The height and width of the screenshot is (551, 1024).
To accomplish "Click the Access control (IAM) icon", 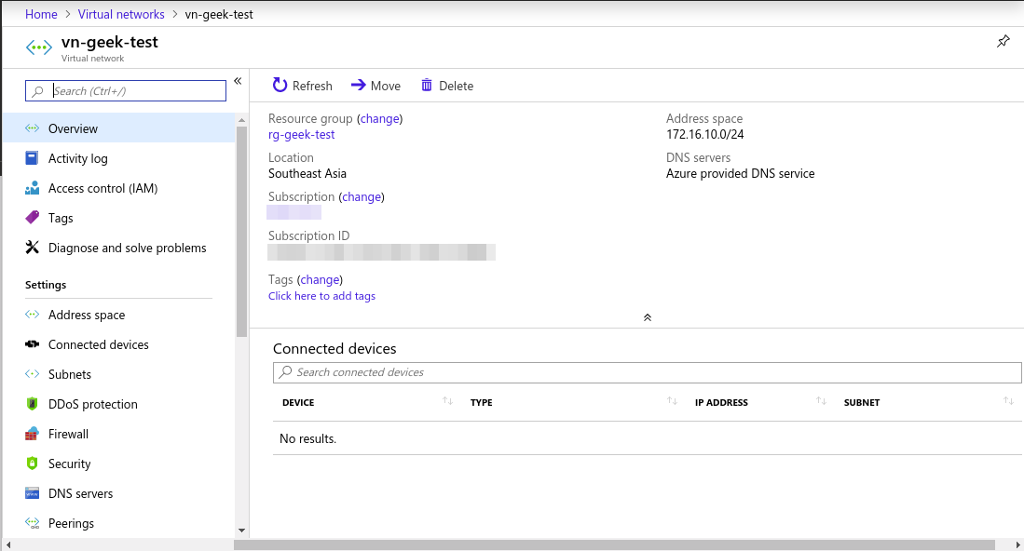I will (32, 188).
